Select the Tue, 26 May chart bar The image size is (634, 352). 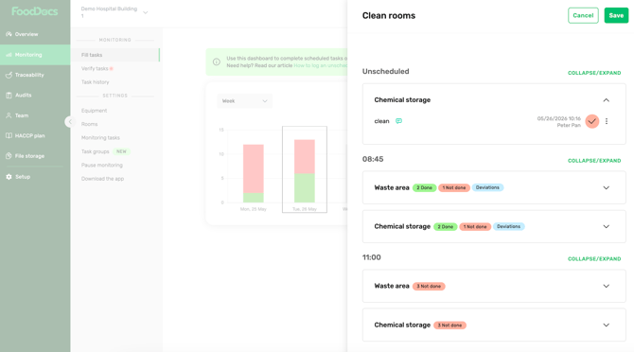305,171
